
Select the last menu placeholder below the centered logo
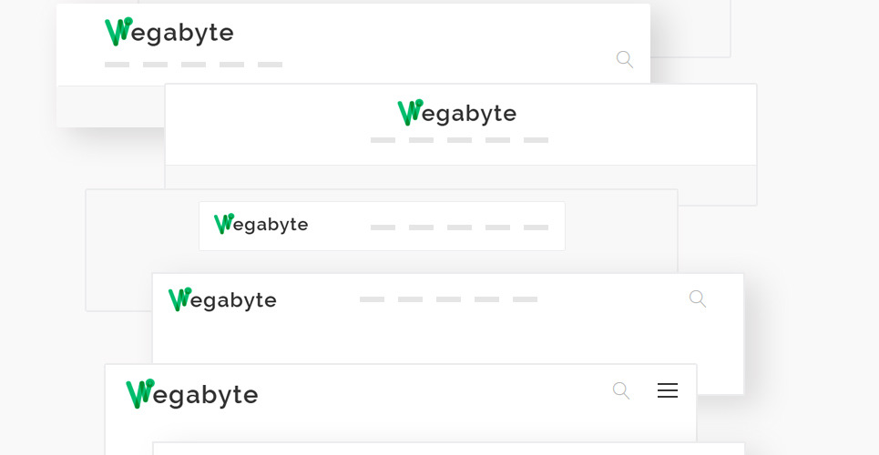click(536, 140)
